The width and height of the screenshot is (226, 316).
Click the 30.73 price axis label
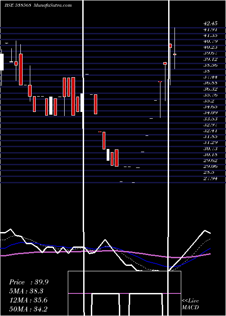211,149
